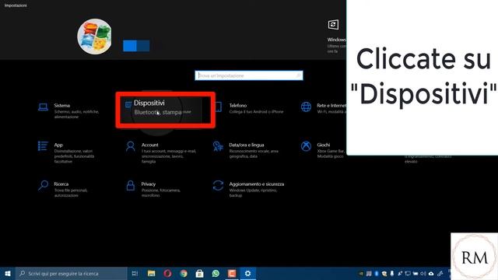
Task: Click the Bluetooth icon in system tray
Action: click(x=377, y=273)
